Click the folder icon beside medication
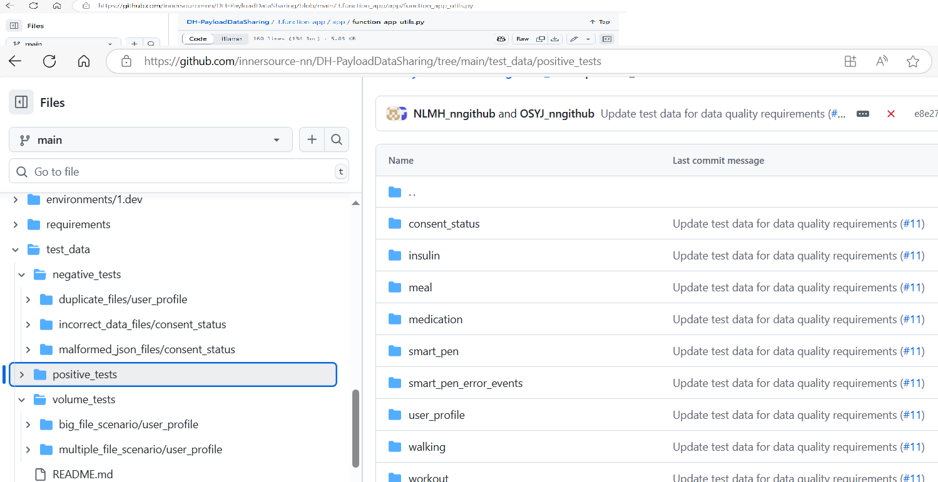The height and width of the screenshot is (482, 938). click(395, 319)
